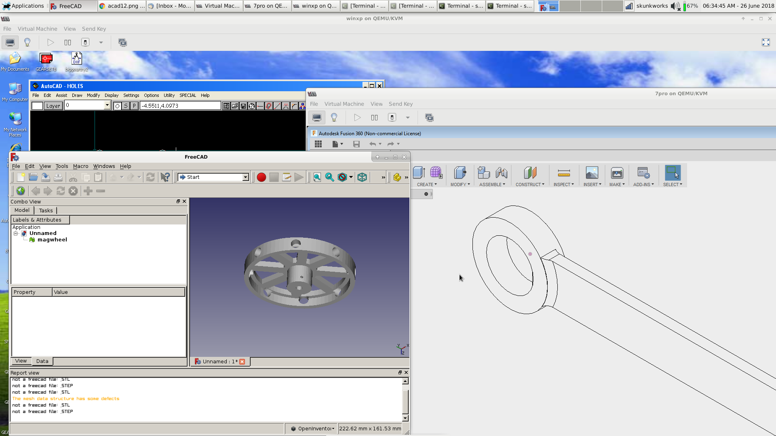This screenshot has height=436, width=776.
Task: Click FreeCAD New document icon
Action: click(21, 177)
